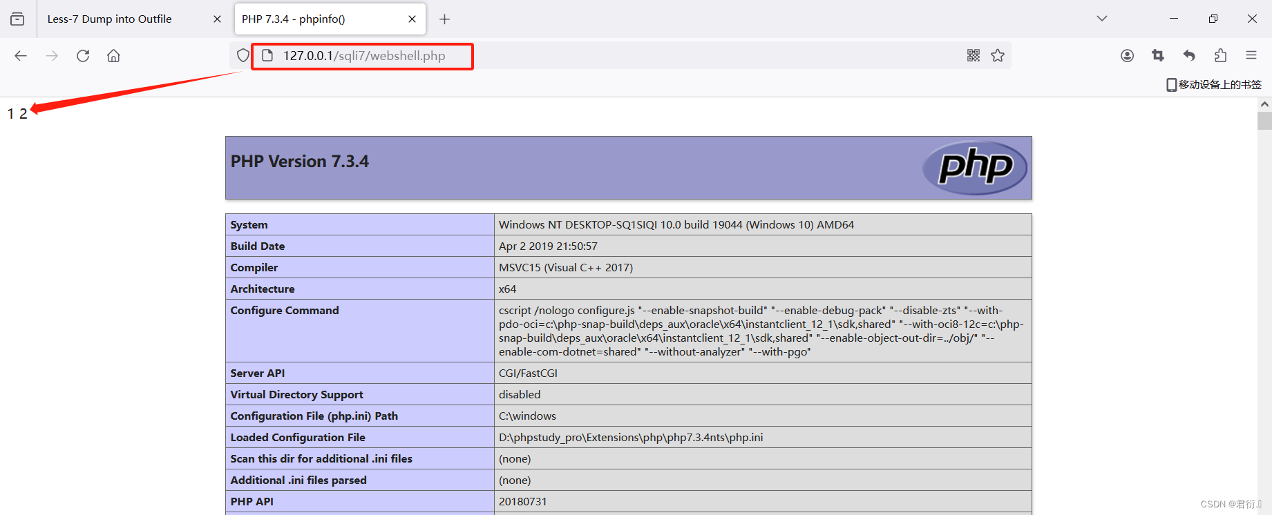The height and width of the screenshot is (515, 1272).
Task: Bookmark this page with the star icon
Action: click(x=998, y=55)
